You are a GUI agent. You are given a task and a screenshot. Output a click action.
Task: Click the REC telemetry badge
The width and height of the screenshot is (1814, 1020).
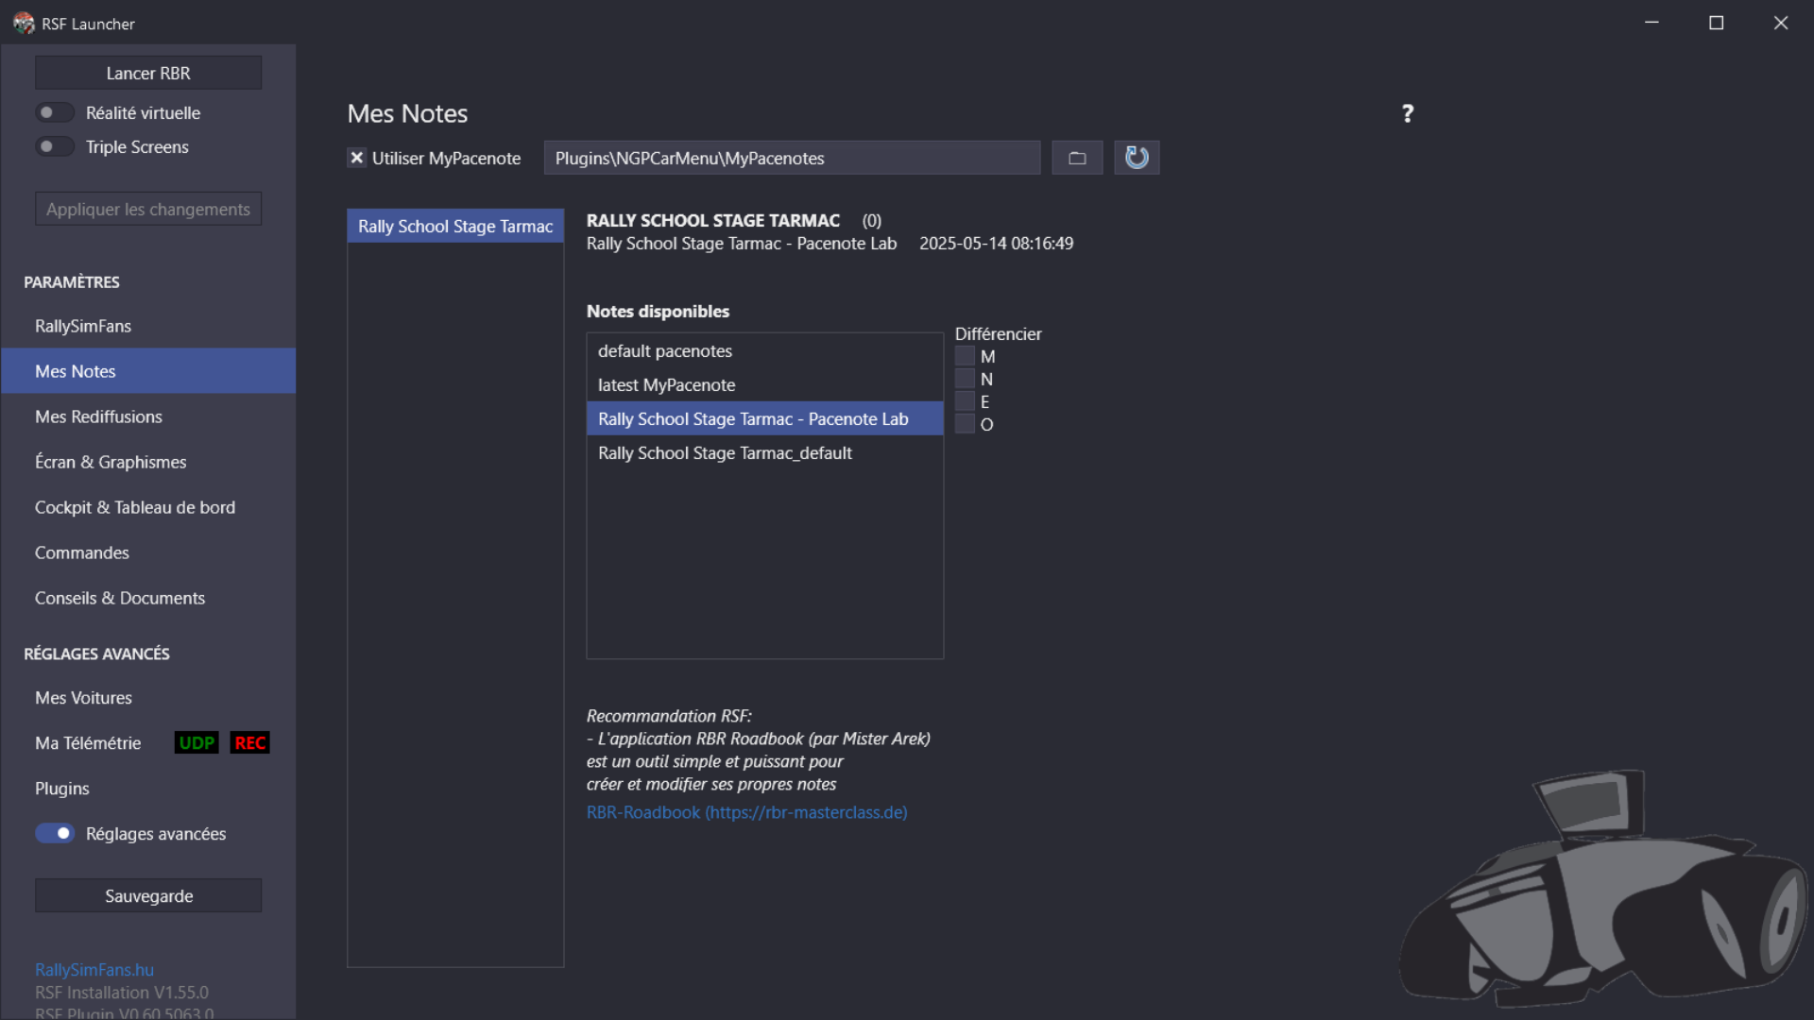(249, 743)
